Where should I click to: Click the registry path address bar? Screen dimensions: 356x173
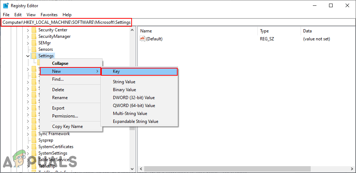click(x=178, y=22)
